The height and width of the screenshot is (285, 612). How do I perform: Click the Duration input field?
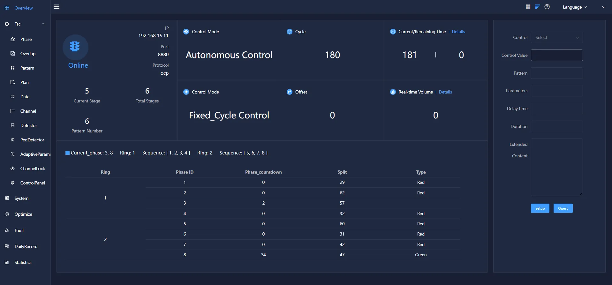tap(557, 126)
